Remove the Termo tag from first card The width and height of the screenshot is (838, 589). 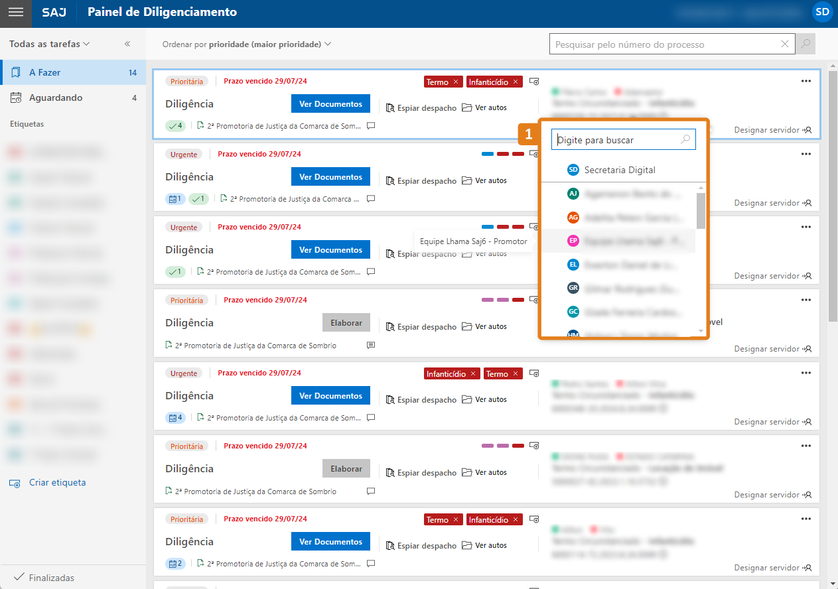point(456,82)
